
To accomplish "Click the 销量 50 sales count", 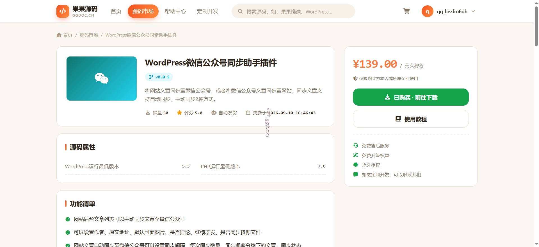I will 157,113.
